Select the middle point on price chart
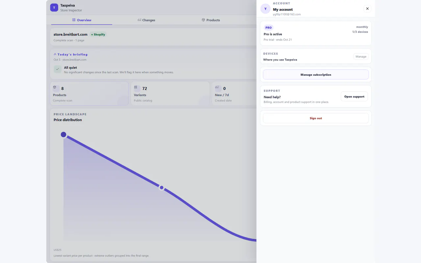The image size is (421, 263). pyautogui.click(x=161, y=188)
